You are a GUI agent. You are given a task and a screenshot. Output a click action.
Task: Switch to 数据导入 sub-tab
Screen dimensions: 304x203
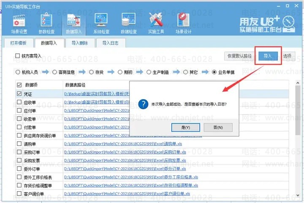click(x=49, y=43)
